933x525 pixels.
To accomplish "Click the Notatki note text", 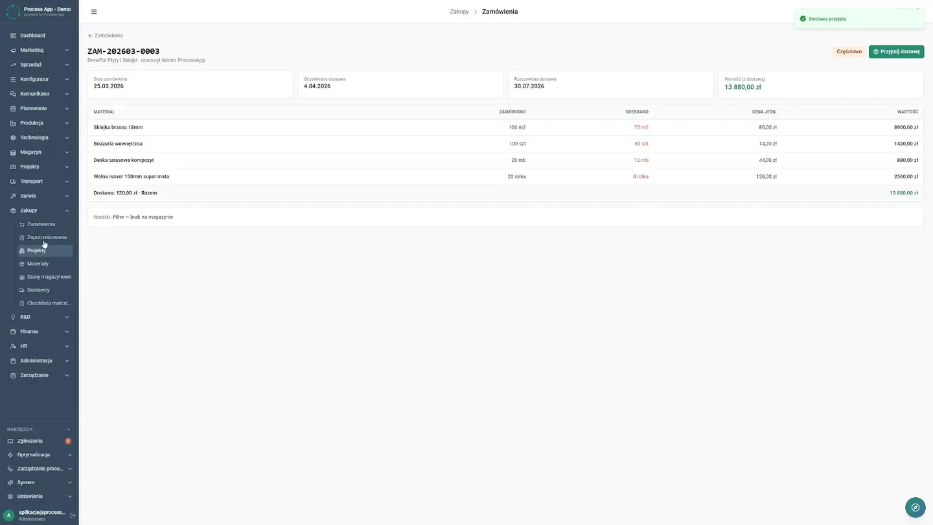I will (133, 217).
